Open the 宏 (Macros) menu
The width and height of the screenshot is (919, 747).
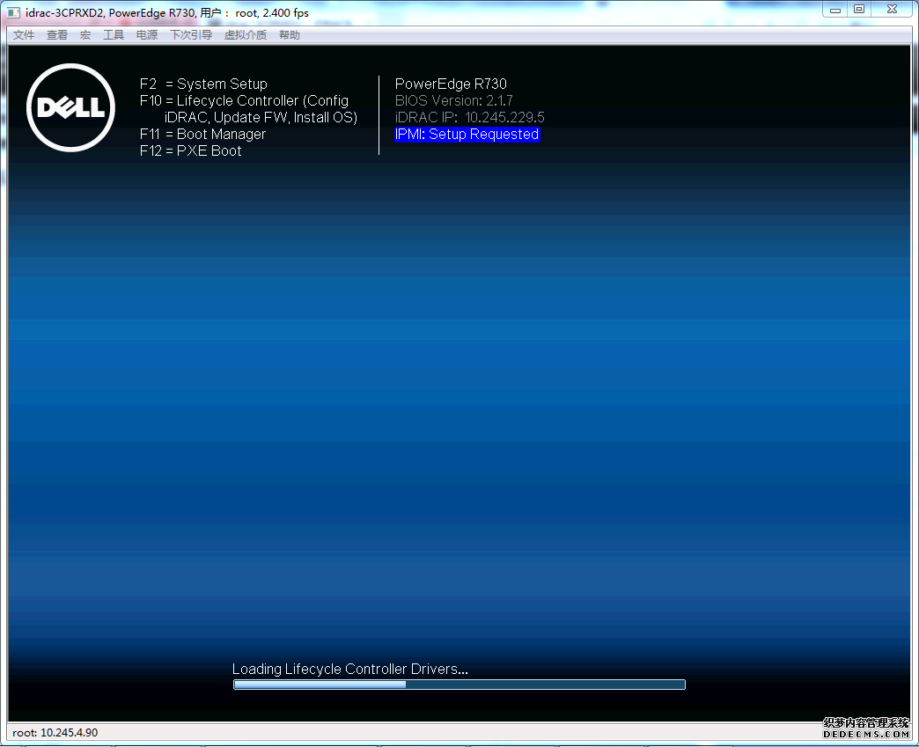click(85, 35)
